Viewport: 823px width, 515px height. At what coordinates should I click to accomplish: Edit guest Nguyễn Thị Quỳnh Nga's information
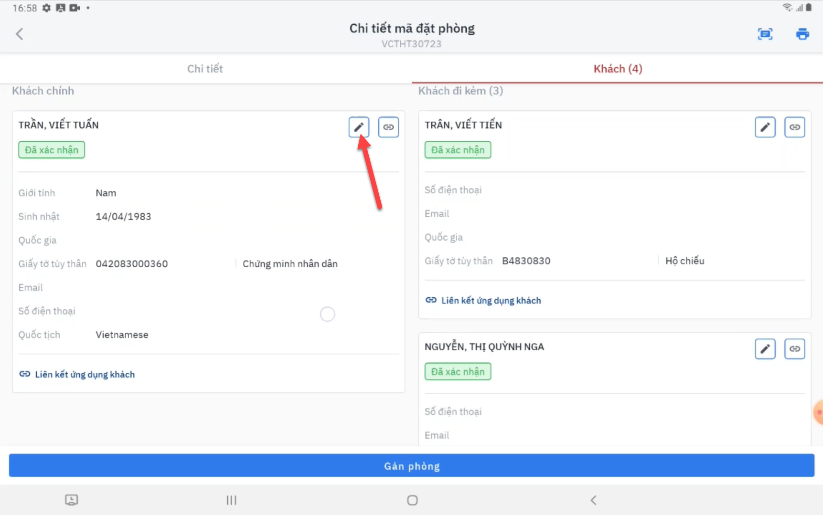pos(765,349)
